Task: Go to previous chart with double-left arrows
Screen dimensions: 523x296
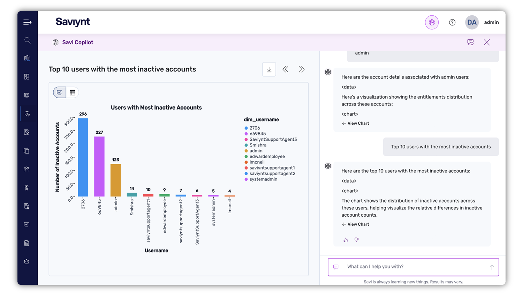Action: [x=286, y=69]
